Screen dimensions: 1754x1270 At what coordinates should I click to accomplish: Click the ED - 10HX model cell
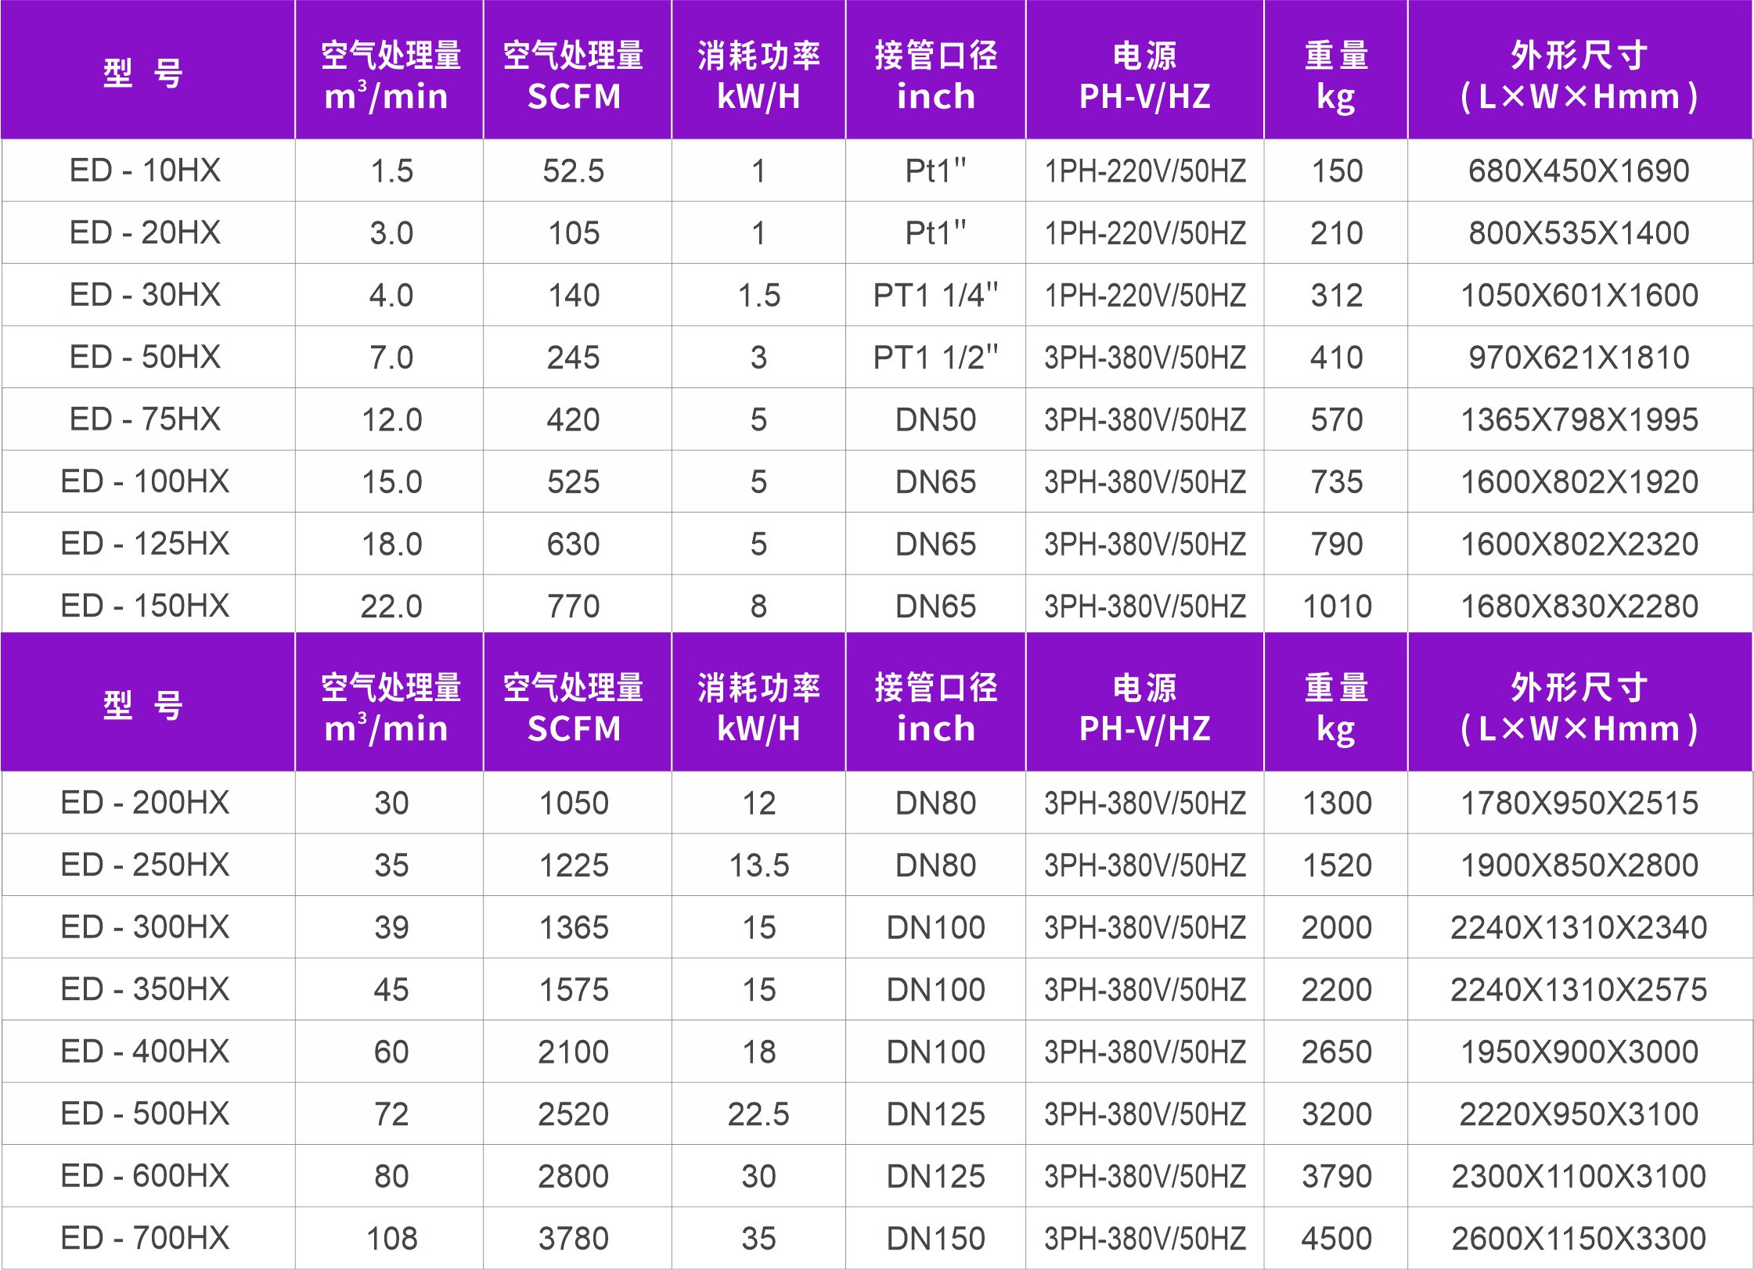tap(146, 171)
